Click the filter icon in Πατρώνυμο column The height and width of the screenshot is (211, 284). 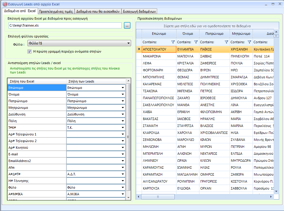226,42
